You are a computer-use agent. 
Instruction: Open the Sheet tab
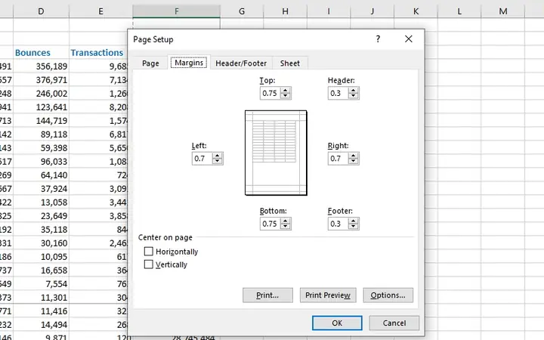[x=289, y=63]
